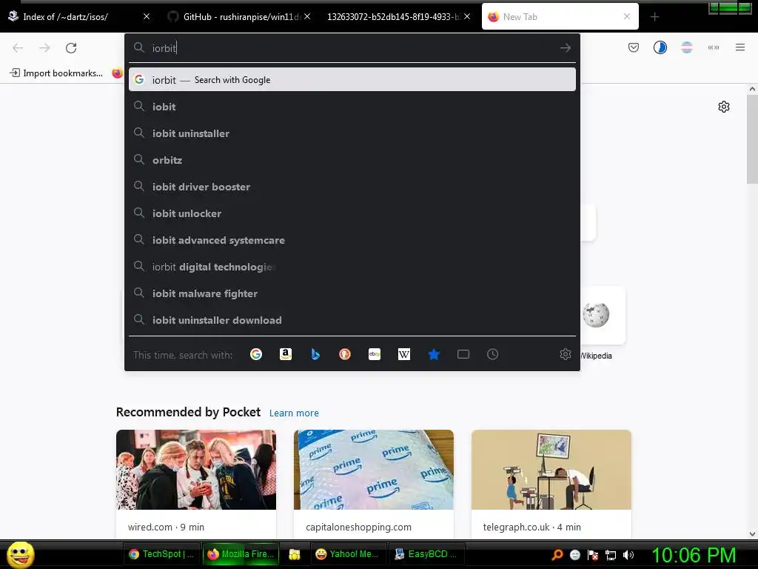Open search settings gear in dropdown
Viewport: 758px width, 569px height.
click(565, 354)
